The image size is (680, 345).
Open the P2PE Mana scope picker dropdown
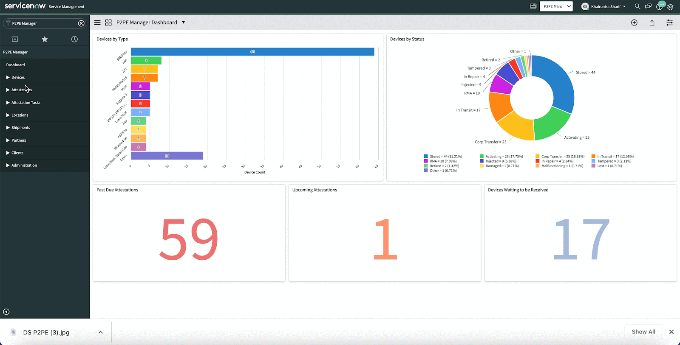tap(556, 6)
